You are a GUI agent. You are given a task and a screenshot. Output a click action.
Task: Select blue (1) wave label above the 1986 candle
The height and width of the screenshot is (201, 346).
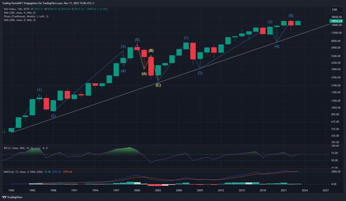(40, 90)
